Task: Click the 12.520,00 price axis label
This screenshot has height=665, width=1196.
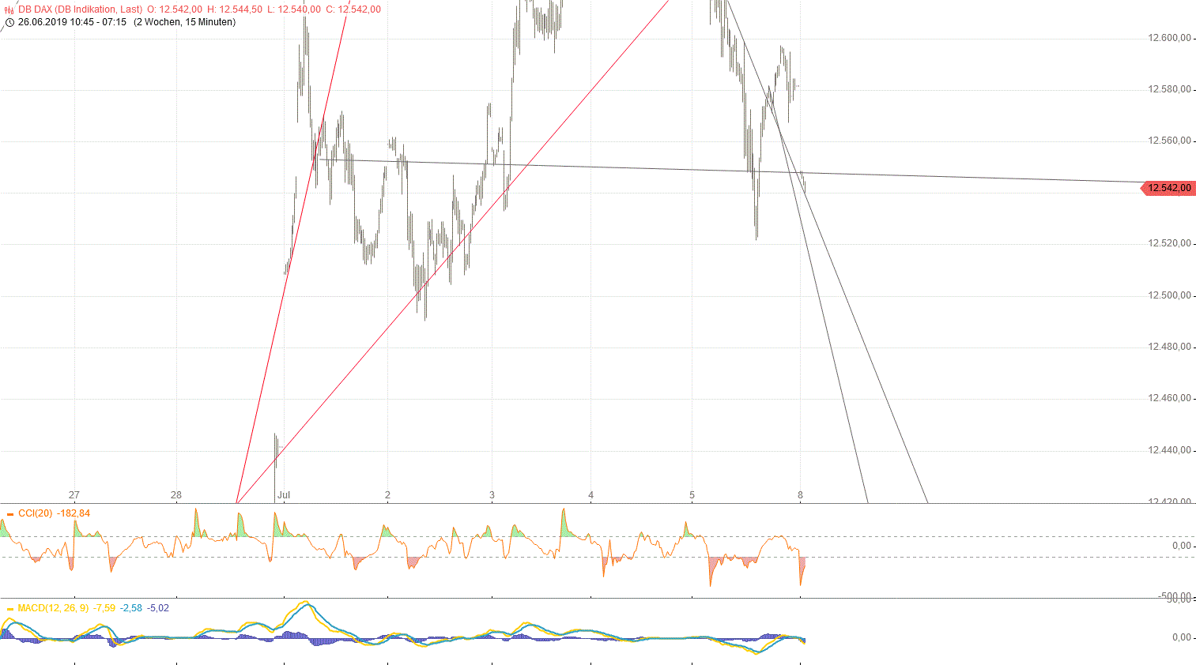Action: 1169,243
